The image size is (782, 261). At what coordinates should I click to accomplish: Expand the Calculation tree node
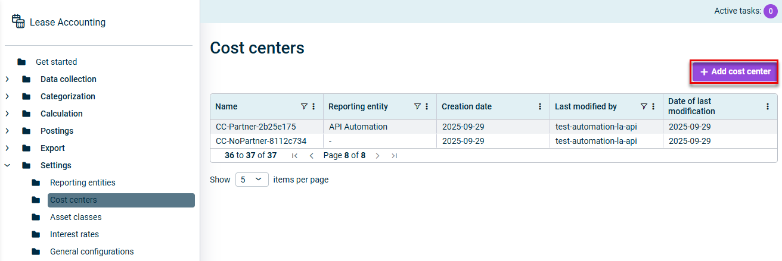(7, 114)
